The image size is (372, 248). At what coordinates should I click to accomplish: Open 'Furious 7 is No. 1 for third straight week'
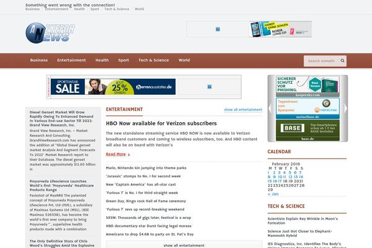point(142,193)
